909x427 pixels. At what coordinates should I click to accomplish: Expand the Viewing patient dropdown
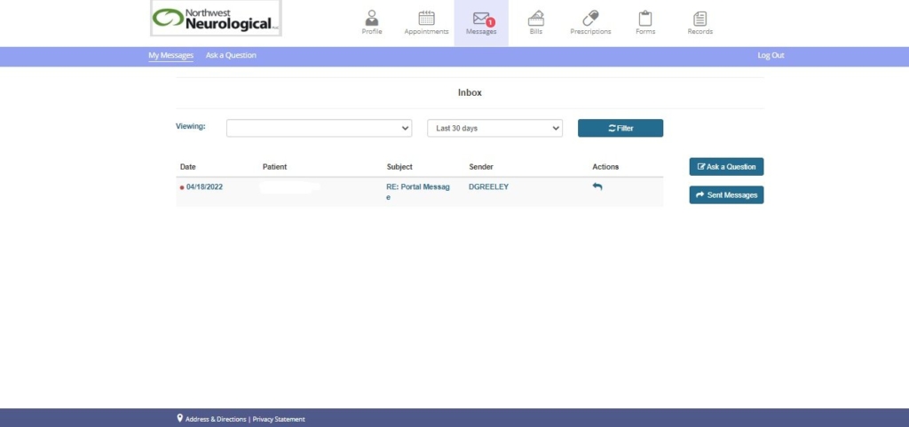click(x=319, y=129)
